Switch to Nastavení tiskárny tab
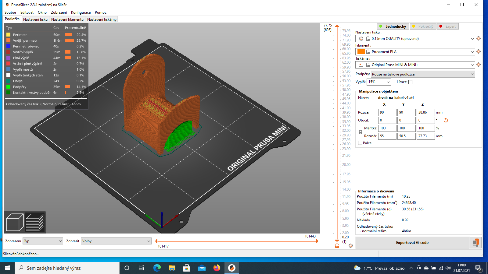 (102, 19)
